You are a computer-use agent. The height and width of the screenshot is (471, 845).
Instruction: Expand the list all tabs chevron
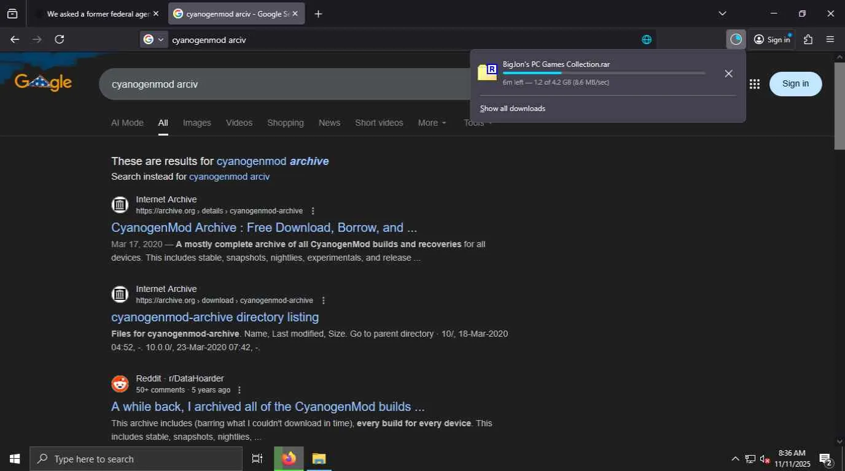[722, 13]
